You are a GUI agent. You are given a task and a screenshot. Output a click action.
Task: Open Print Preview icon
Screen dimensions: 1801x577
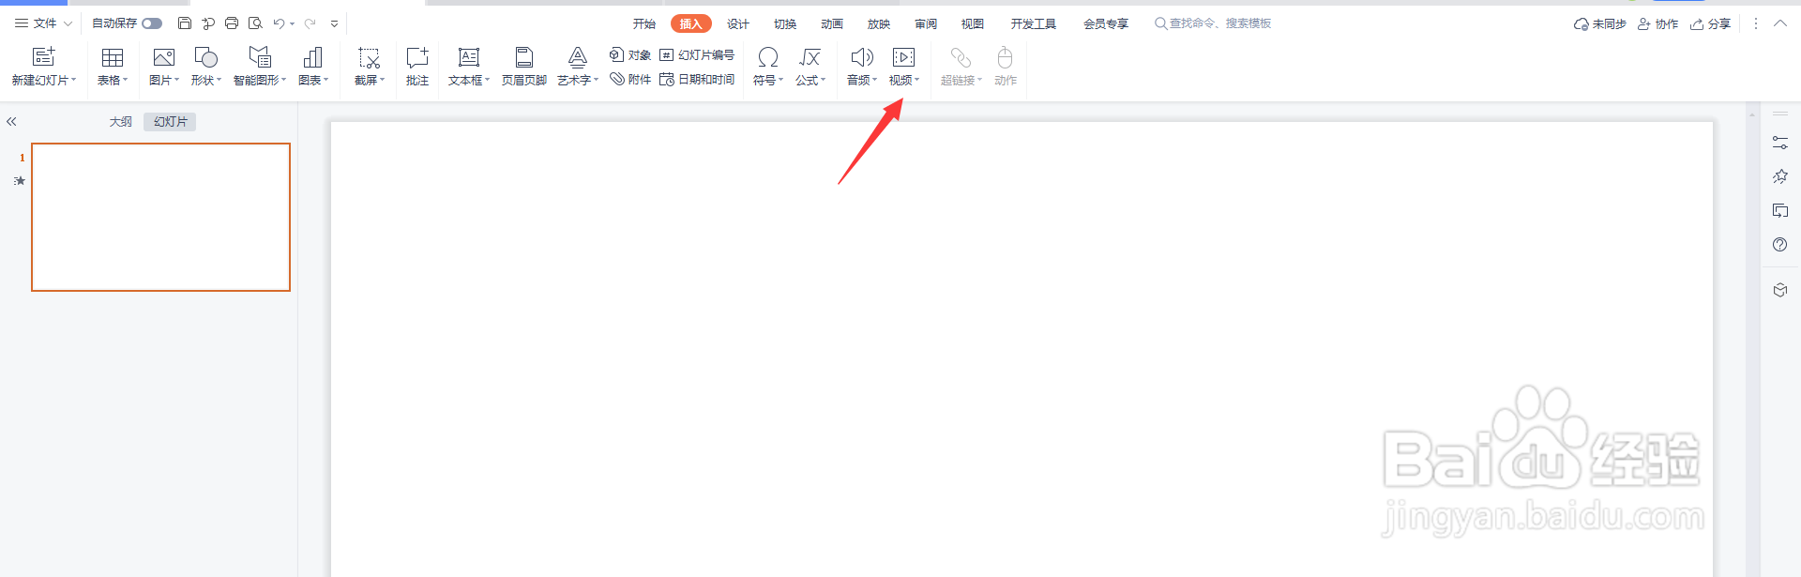[255, 23]
